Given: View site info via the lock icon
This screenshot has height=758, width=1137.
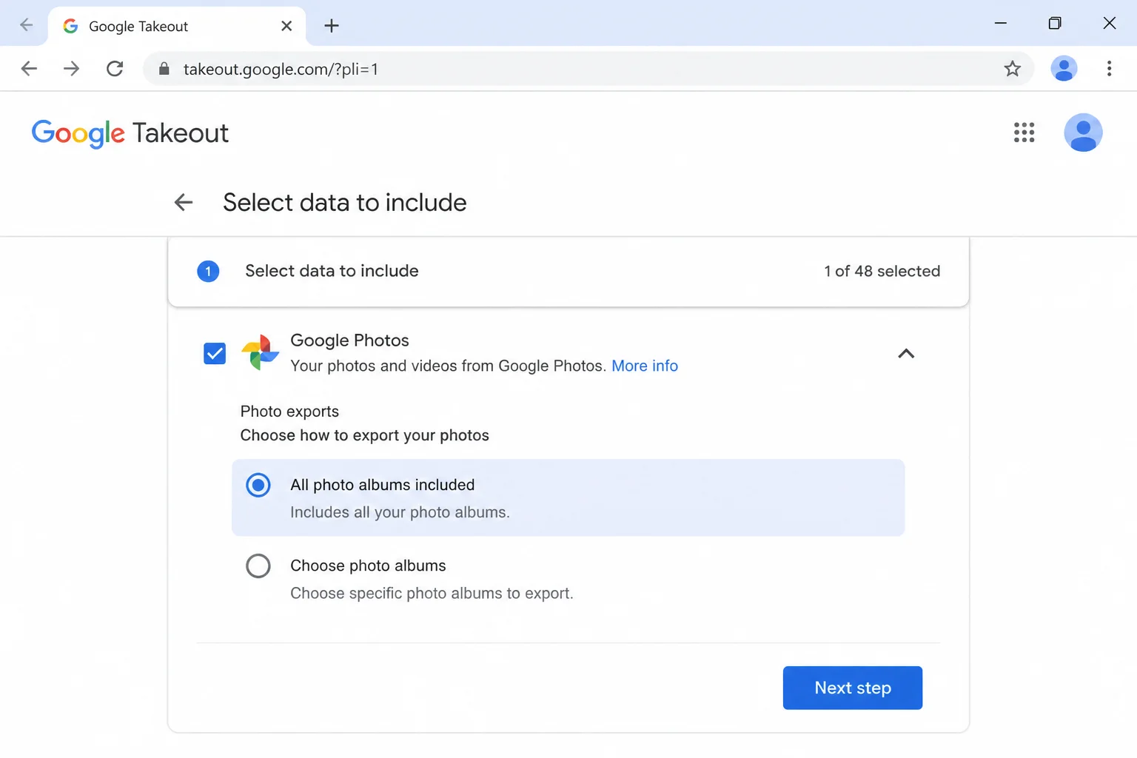Looking at the screenshot, I should tap(164, 69).
